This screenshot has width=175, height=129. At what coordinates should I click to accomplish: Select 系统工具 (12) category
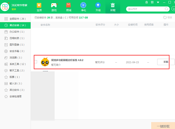pyautogui.click(x=15, y=64)
